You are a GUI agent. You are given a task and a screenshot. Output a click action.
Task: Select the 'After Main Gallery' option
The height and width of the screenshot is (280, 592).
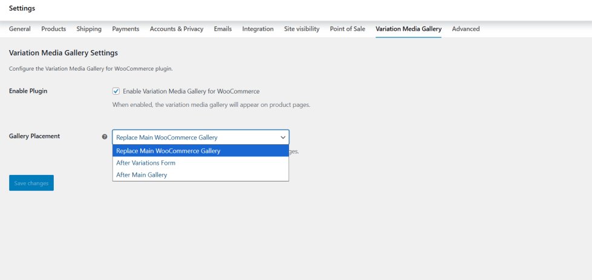(x=141, y=175)
